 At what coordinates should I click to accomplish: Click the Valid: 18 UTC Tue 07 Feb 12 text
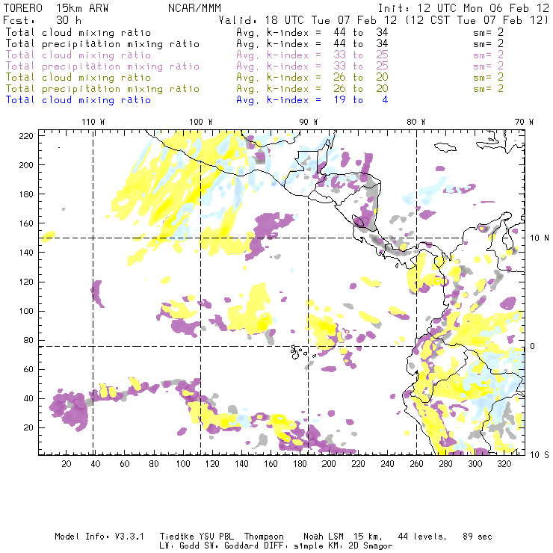tap(310, 20)
